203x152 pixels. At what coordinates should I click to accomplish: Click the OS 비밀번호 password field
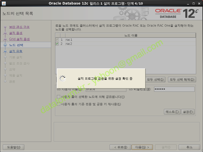coord(174,89)
